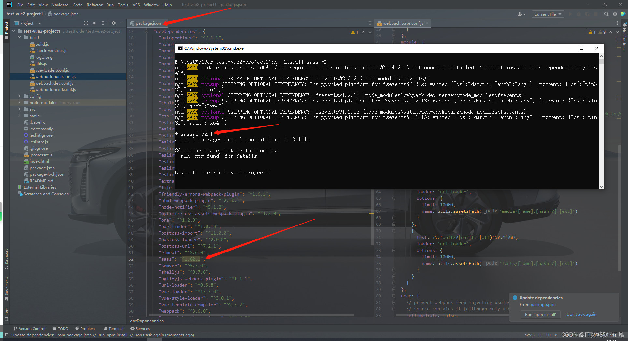Open Structure tool window stripe

[6, 259]
